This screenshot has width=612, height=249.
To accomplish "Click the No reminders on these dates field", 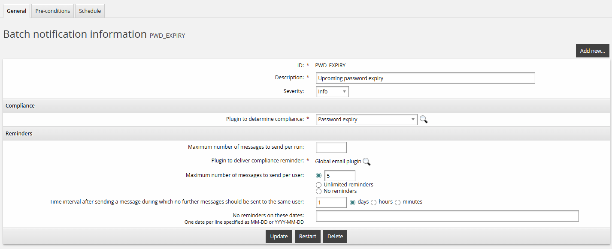I will click(x=447, y=216).
